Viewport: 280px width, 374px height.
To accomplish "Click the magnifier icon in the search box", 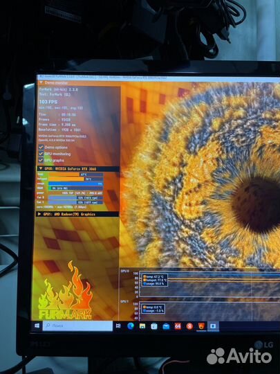I will point(48,326).
